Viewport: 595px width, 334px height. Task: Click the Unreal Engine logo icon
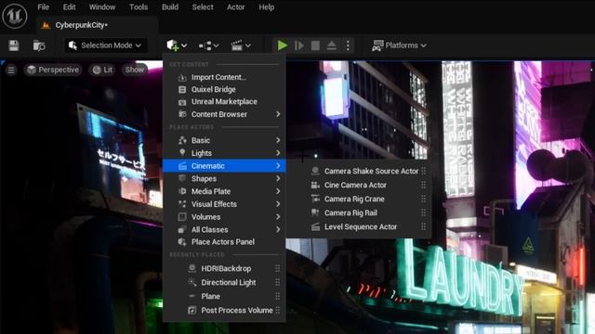point(15,16)
